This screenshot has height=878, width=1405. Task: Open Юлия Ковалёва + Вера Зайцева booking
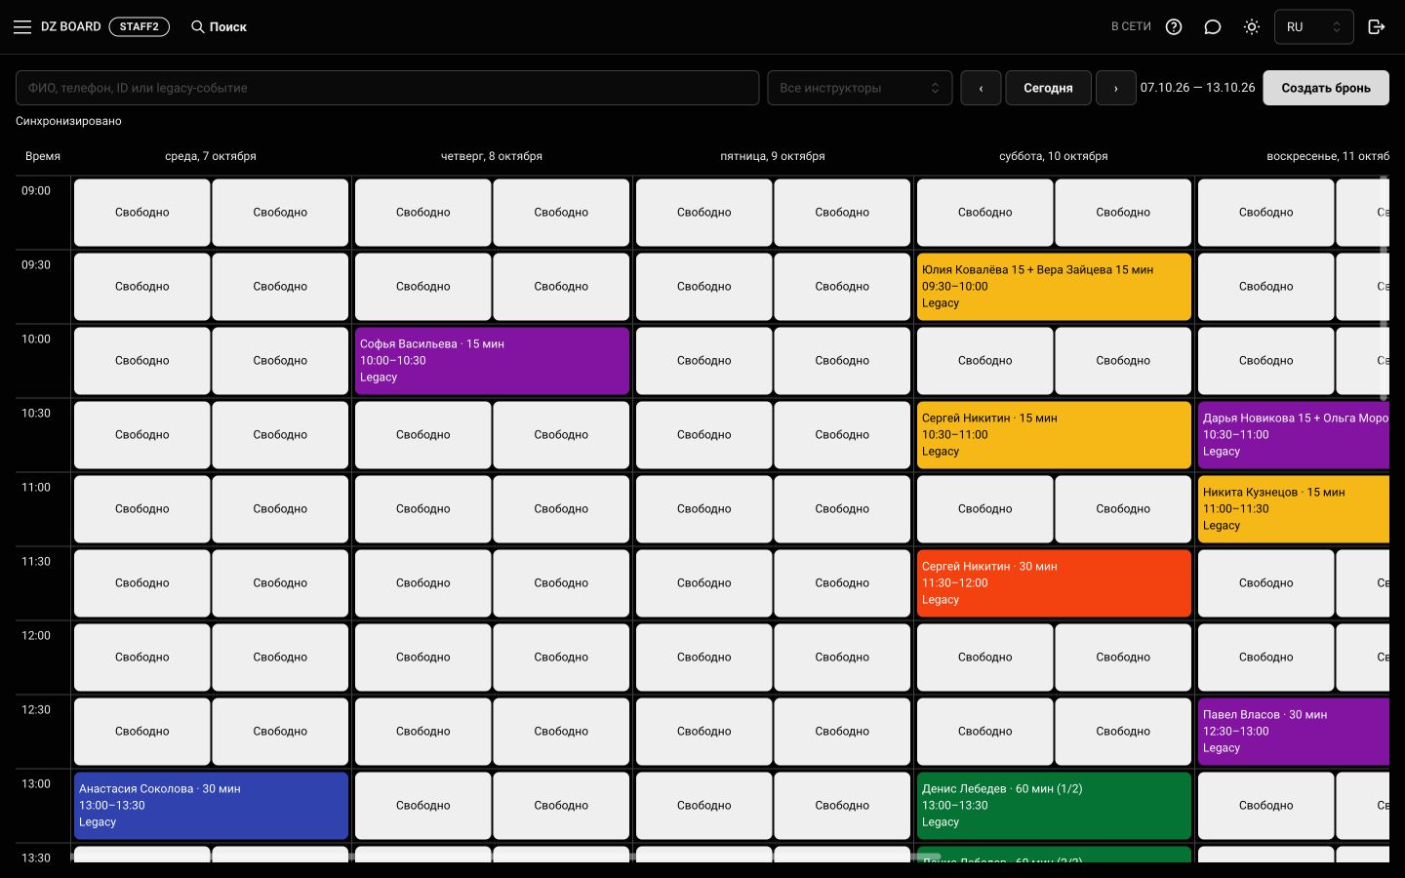(1054, 287)
